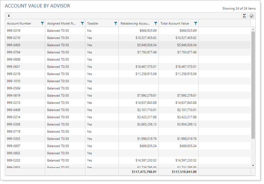The width and height of the screenshot is (264, 184).
Task: Click the Total Account Value header
Action: coord(175,23)
